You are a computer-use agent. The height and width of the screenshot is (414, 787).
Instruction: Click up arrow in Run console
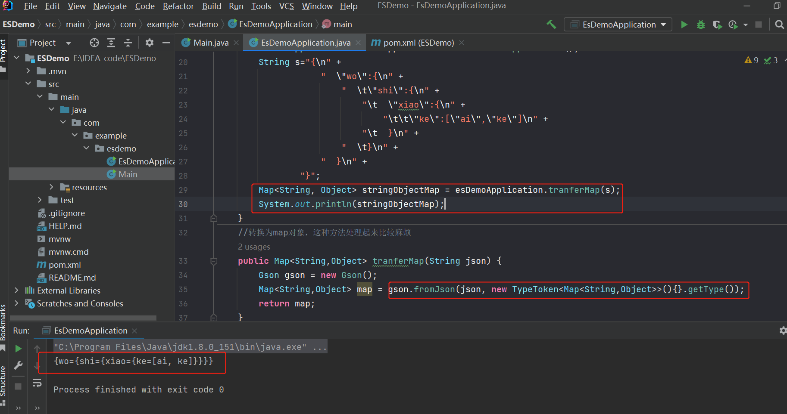(37, 348)
